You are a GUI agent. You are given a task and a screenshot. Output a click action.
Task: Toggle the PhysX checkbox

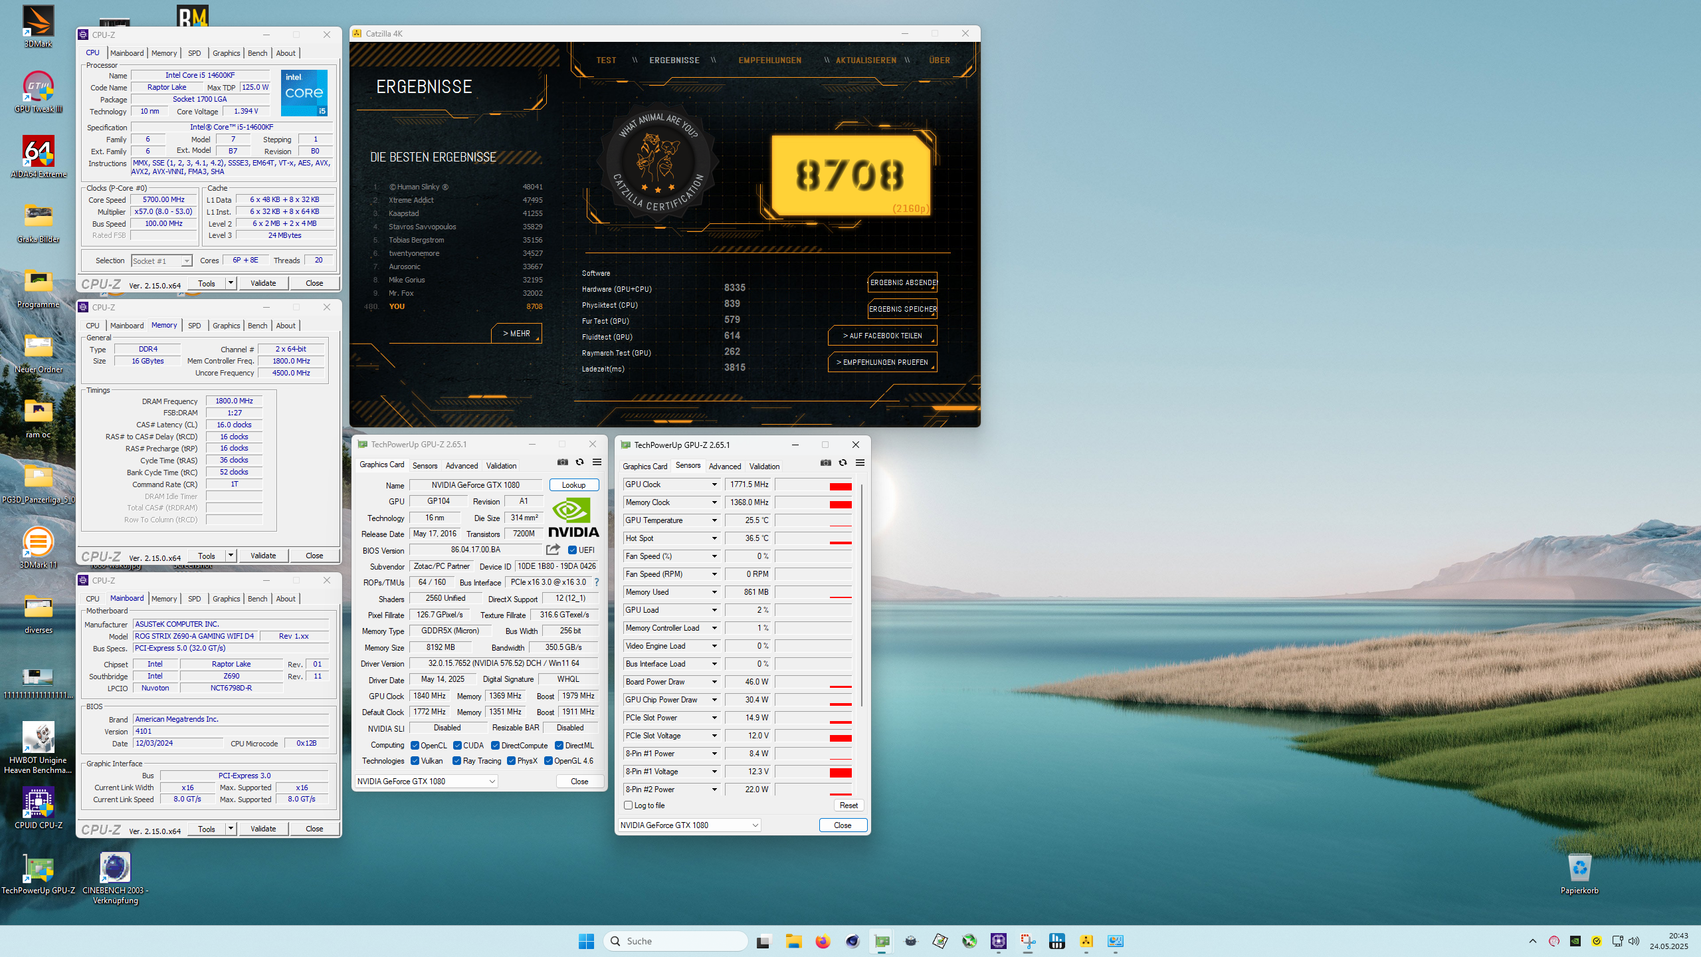tap(511, 761)
